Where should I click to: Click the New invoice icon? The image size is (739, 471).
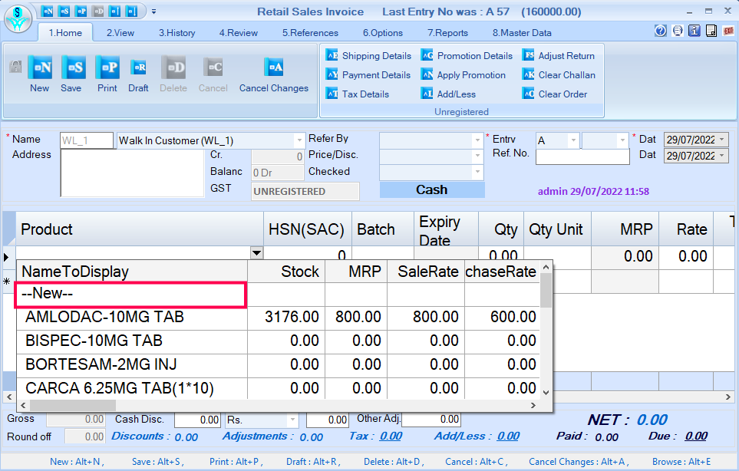pyautogui.click(x=39, y=68)
